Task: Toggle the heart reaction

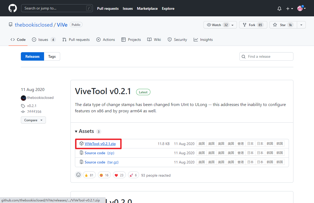Action: pyautogui.click(x=119, y=175)
